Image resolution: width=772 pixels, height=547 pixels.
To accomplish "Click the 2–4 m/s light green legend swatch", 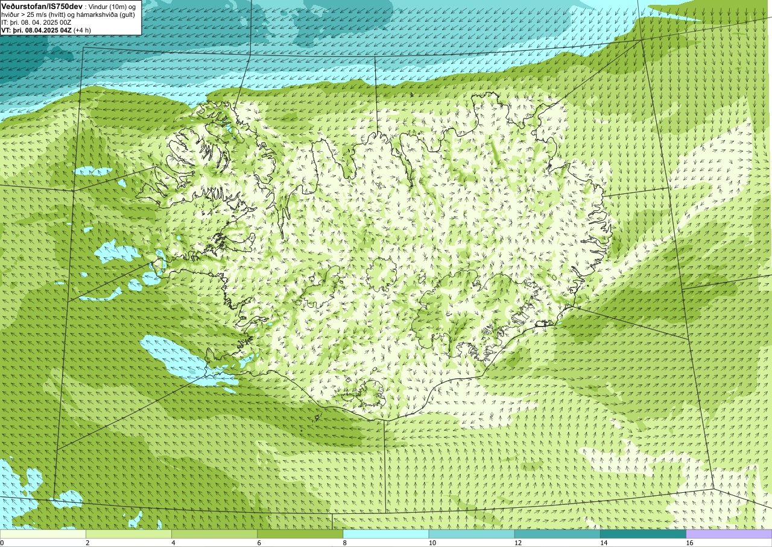I will coord(128,534).
